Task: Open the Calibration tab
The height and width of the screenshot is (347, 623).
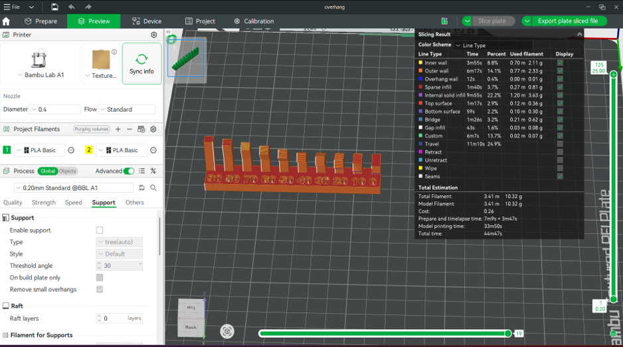Action: [x=254, y=21]
